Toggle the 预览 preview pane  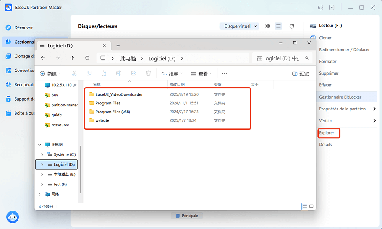coord(301,74)
